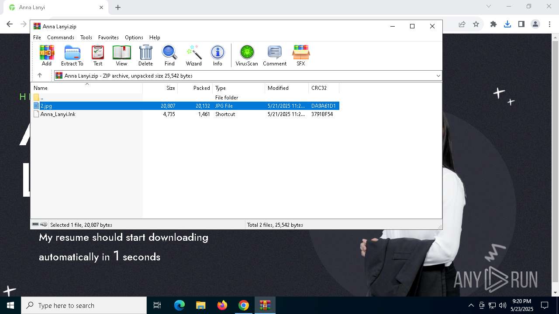Open the Favorites menu
559x314 pixels.
(x=108, y=38)
